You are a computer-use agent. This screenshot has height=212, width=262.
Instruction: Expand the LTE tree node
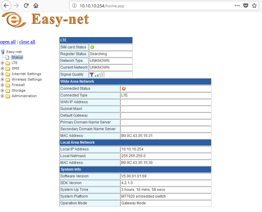(x=2, y=63)
